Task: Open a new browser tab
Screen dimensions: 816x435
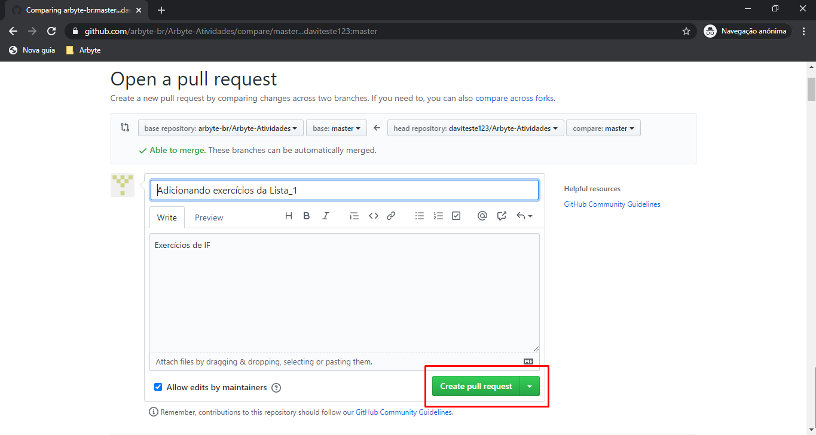Action: [x=161, y=10]
